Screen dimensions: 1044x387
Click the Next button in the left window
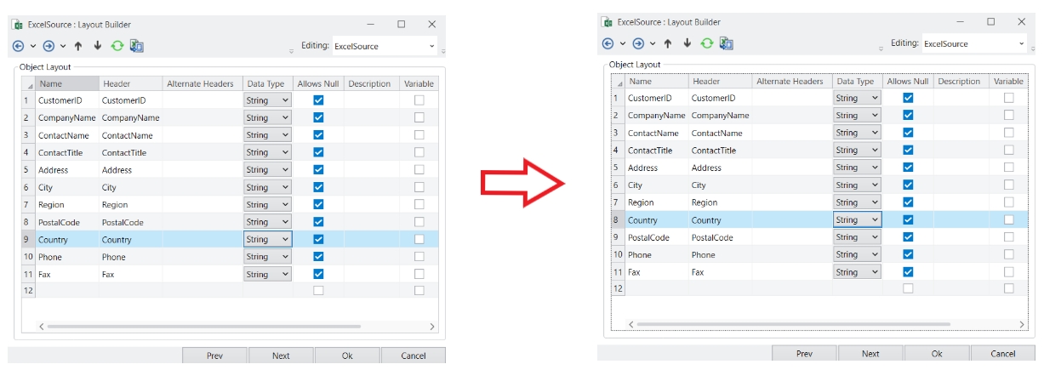[281, 356]
